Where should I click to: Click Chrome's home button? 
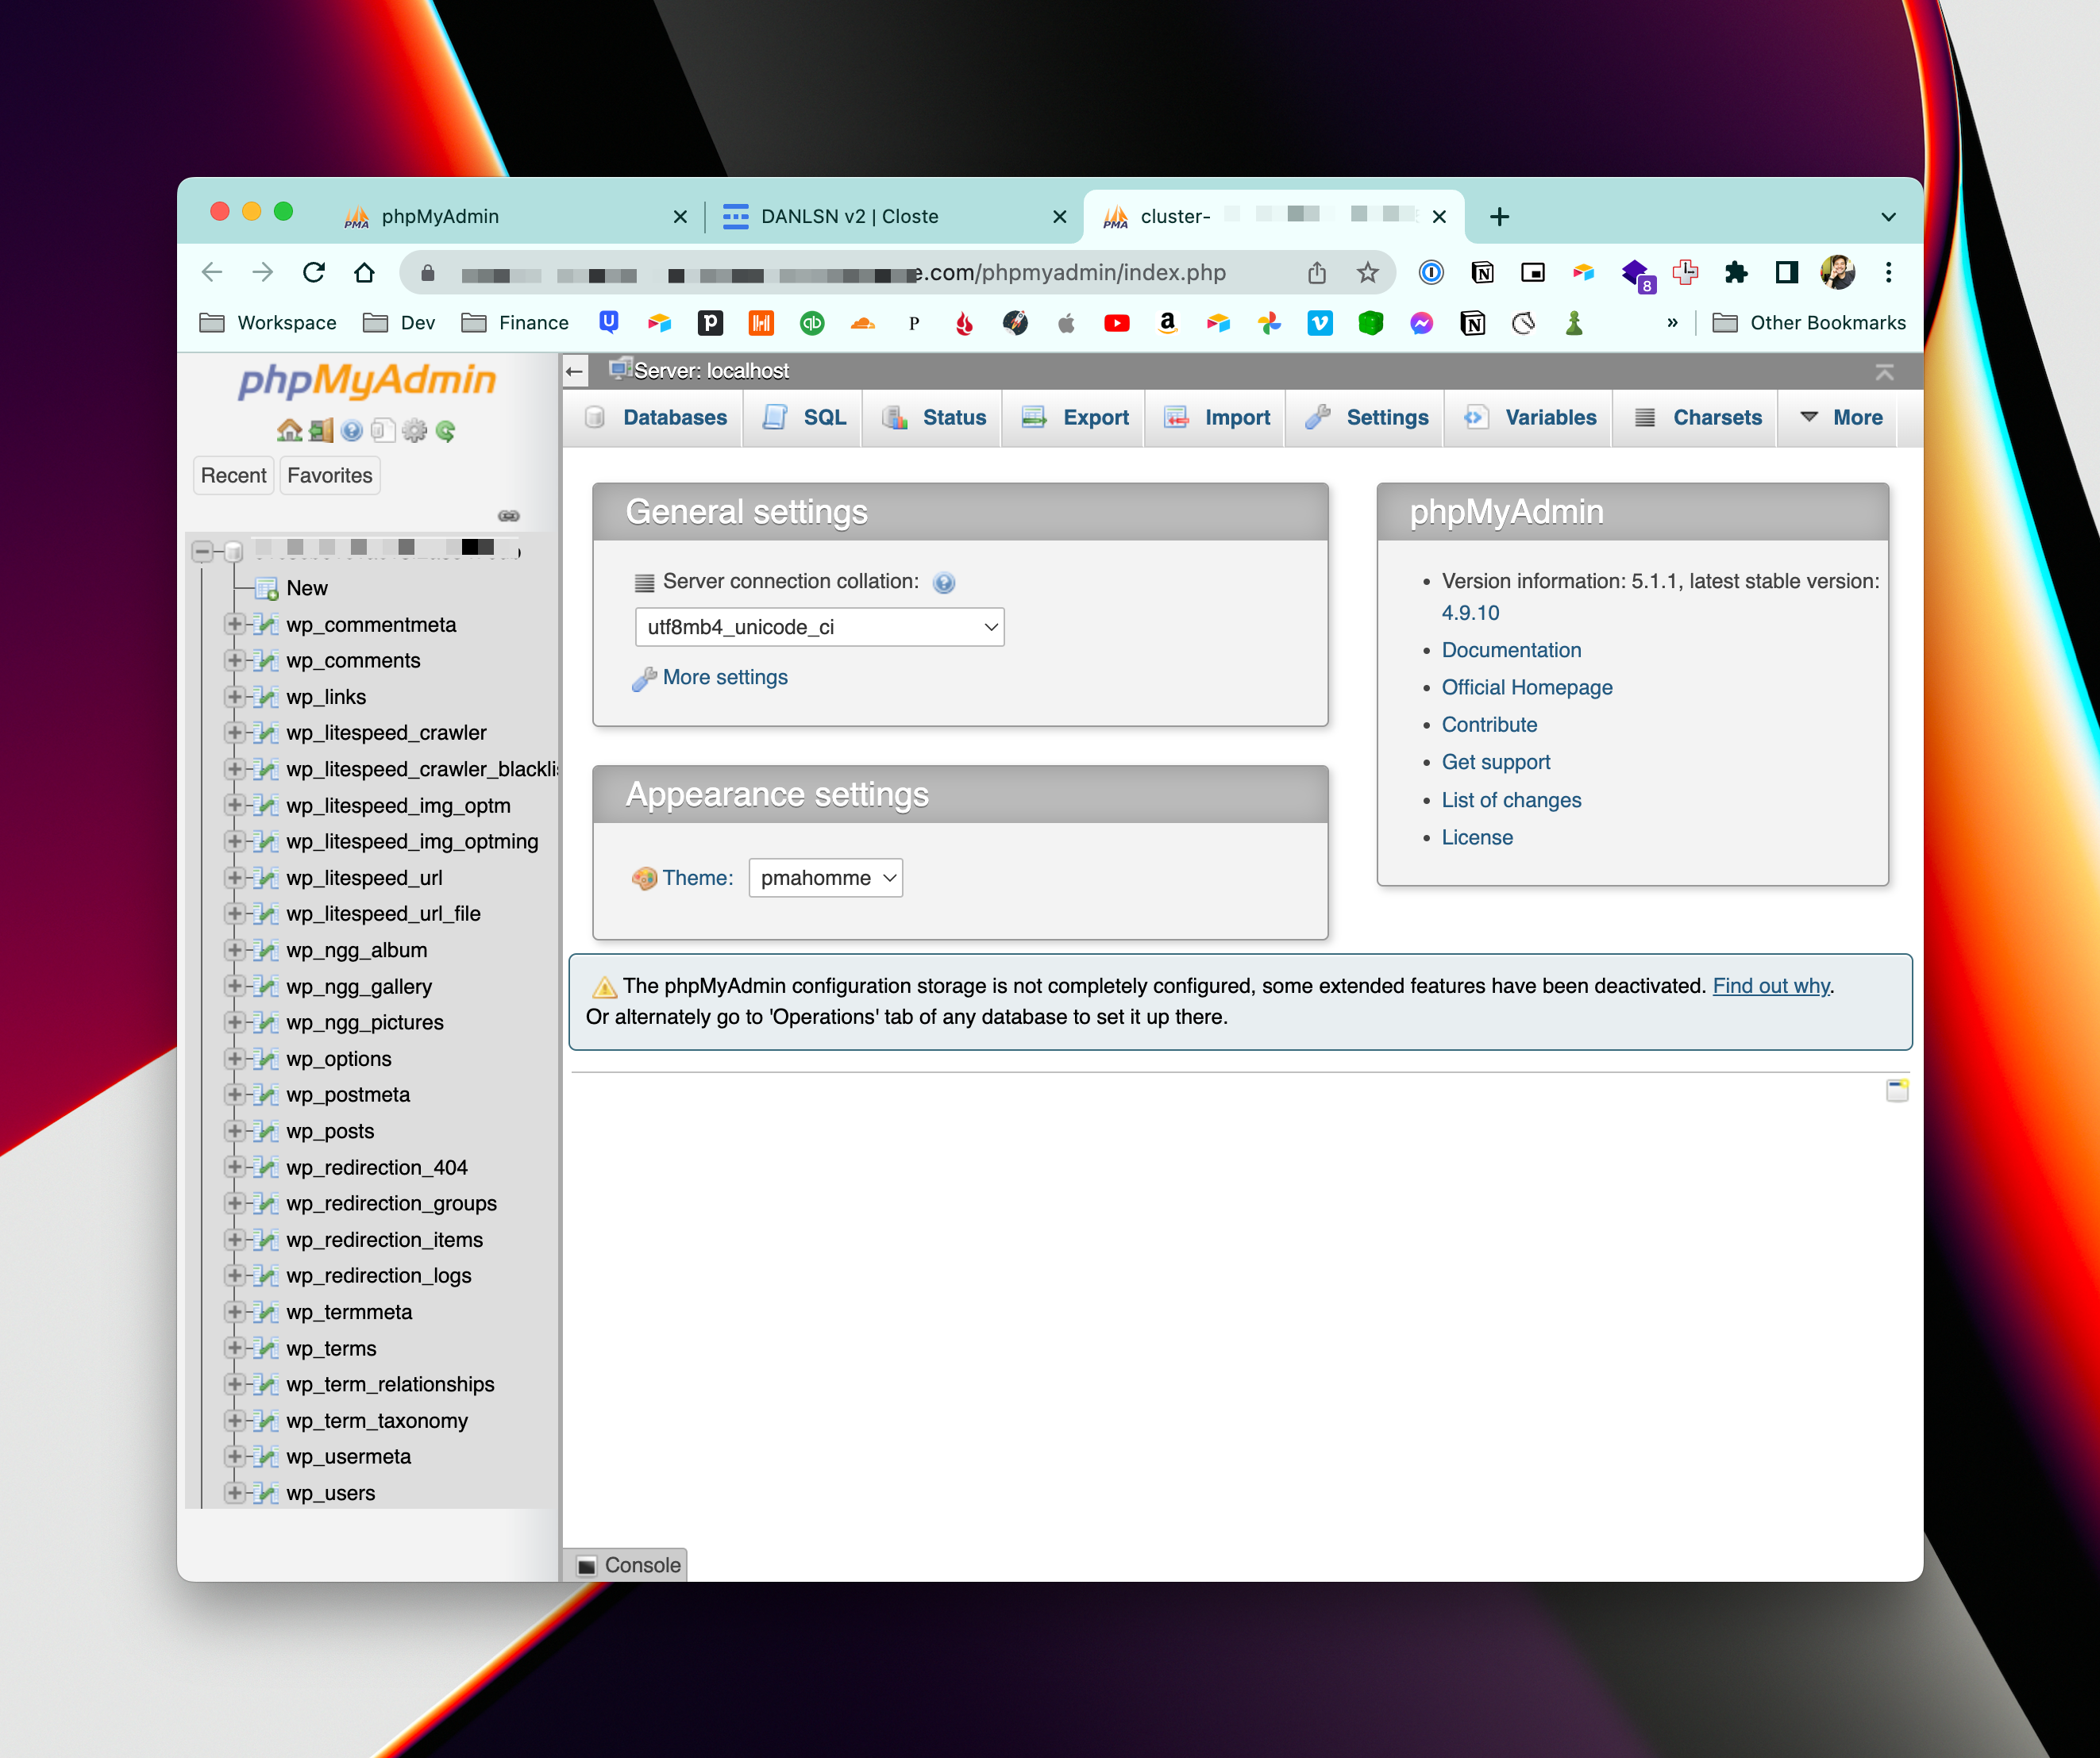[365, 273]
